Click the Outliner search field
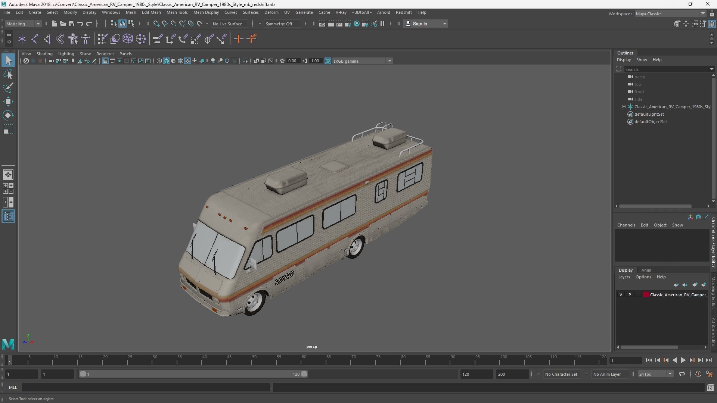The height and width of the screenshot is (403, 717). 667,69
